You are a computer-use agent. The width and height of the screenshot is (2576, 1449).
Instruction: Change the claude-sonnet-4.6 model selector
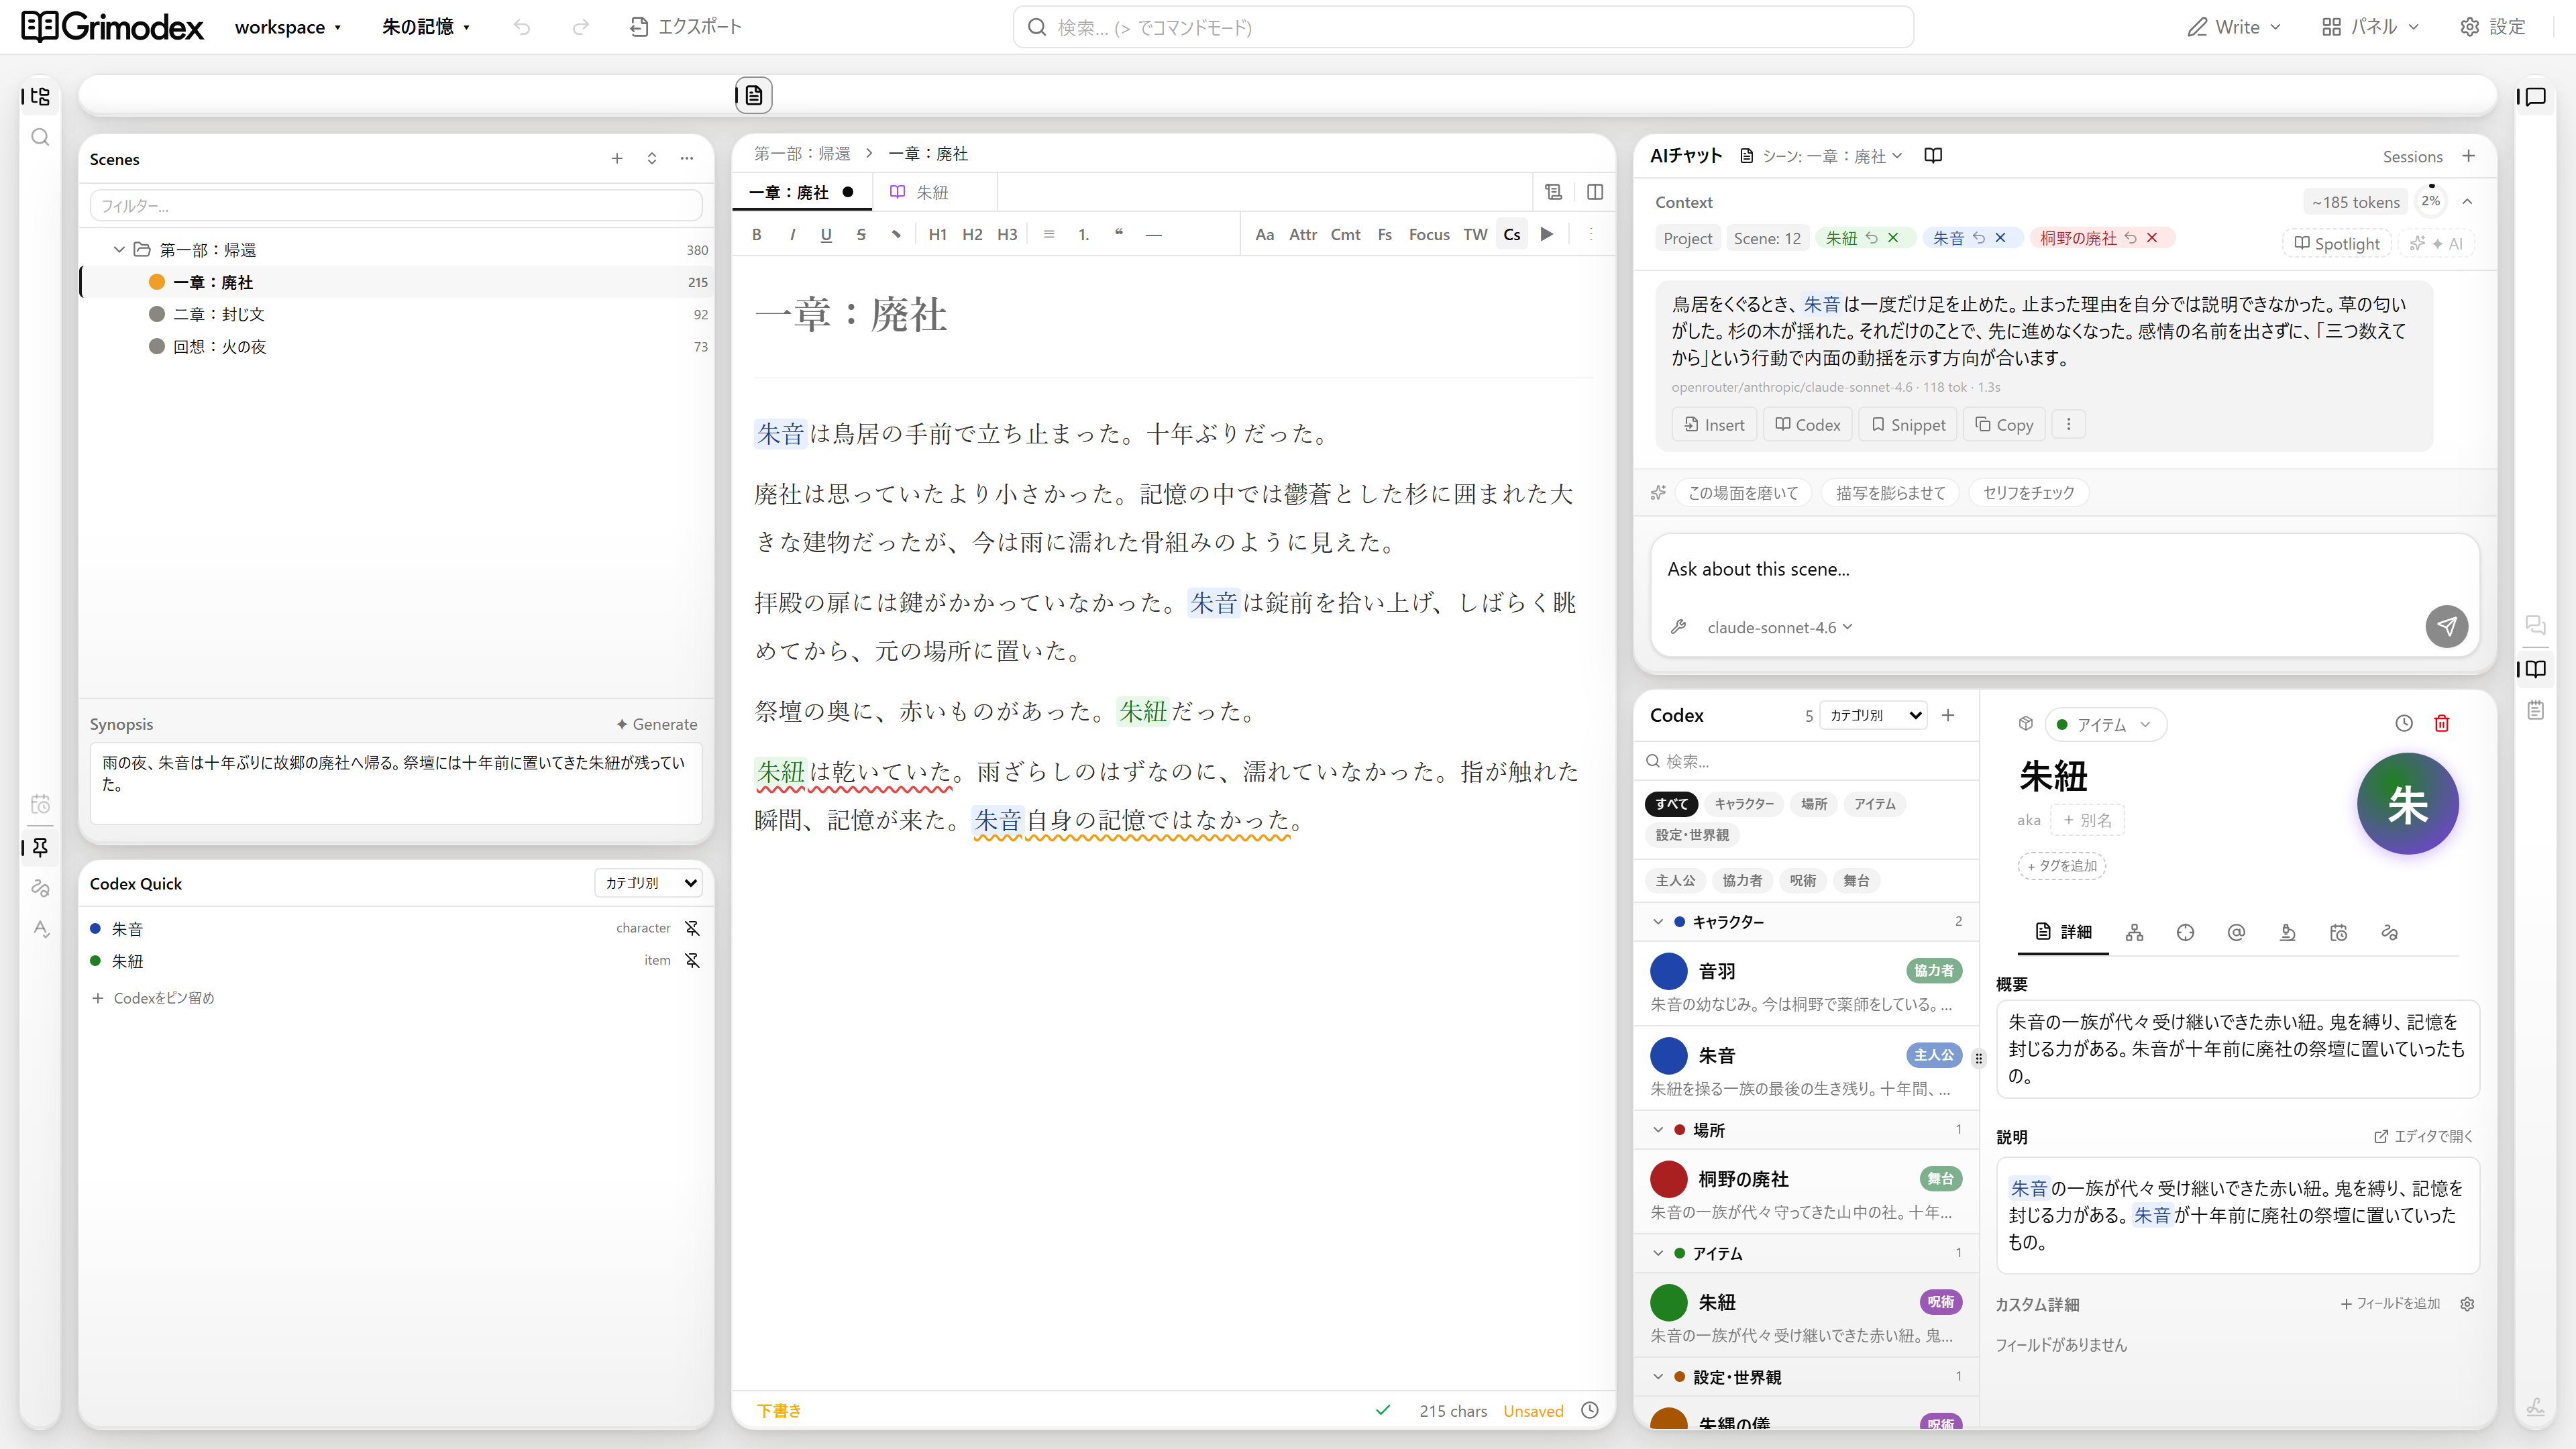(x=1780, y=627)
